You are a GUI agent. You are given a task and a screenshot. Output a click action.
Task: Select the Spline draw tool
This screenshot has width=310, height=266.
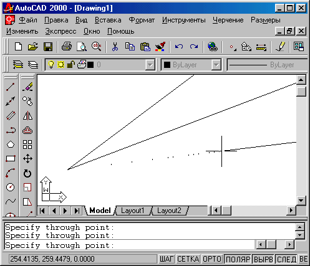pyautogui.click(x=11, y=201)
